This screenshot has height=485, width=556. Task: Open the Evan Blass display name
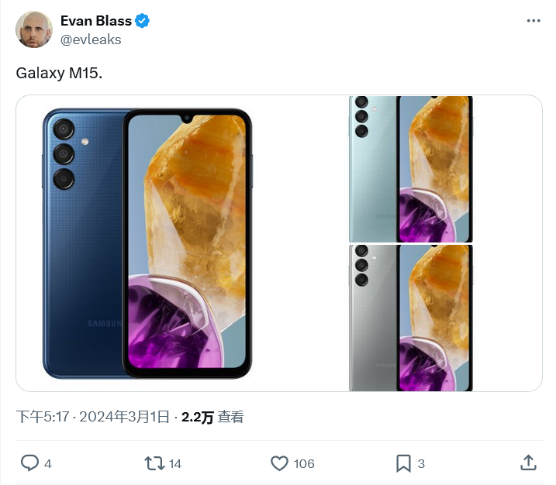[x=95, y=21]
